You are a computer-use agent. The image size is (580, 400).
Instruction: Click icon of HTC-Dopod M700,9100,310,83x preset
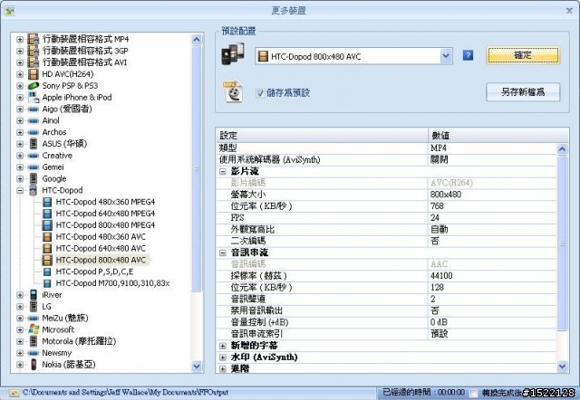tap(47, 283)
